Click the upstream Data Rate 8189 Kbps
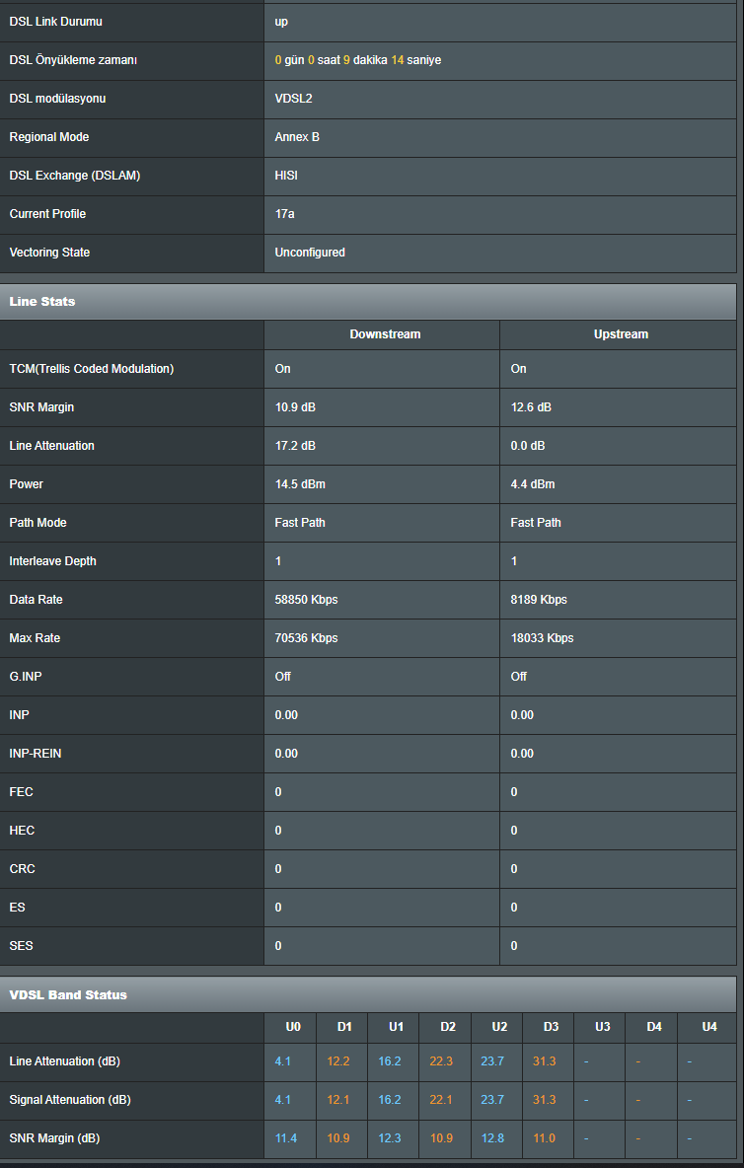744x1168 pixels. [539, 600]
